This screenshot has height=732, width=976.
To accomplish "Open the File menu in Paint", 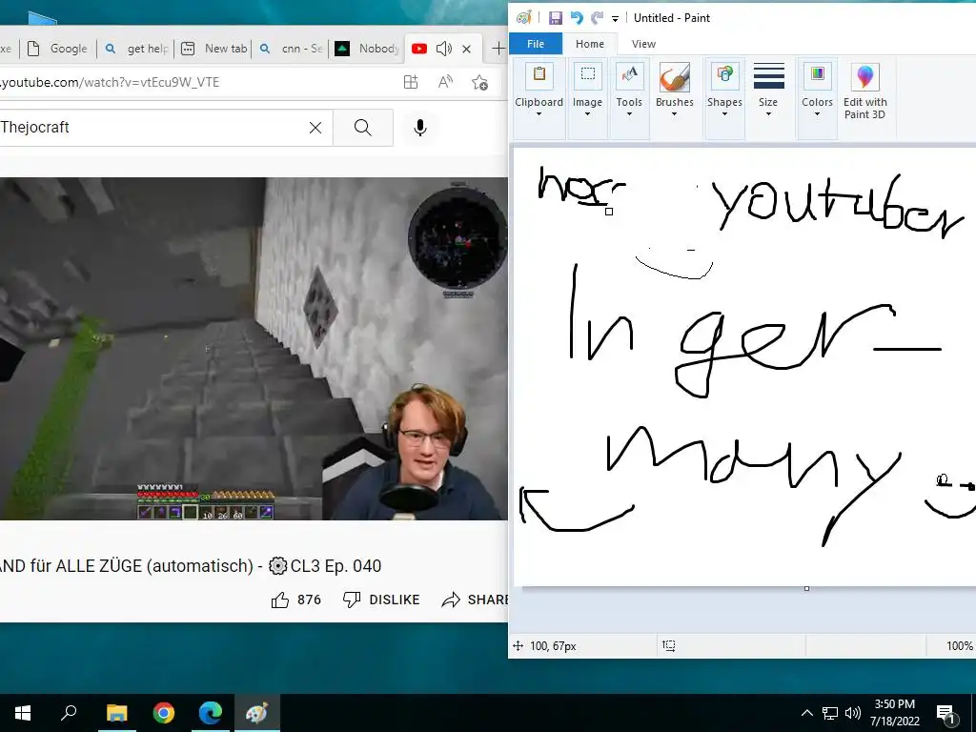I will (536, 44).
